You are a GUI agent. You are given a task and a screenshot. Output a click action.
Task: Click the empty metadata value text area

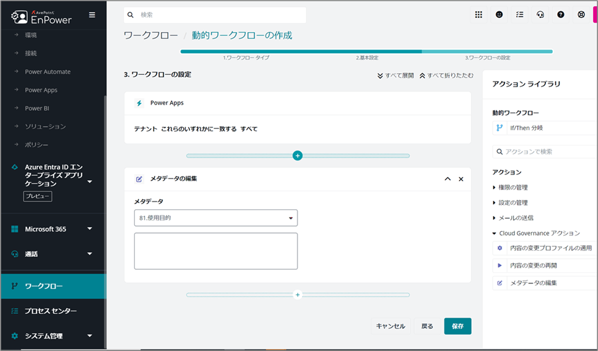(x=216, y=251)
